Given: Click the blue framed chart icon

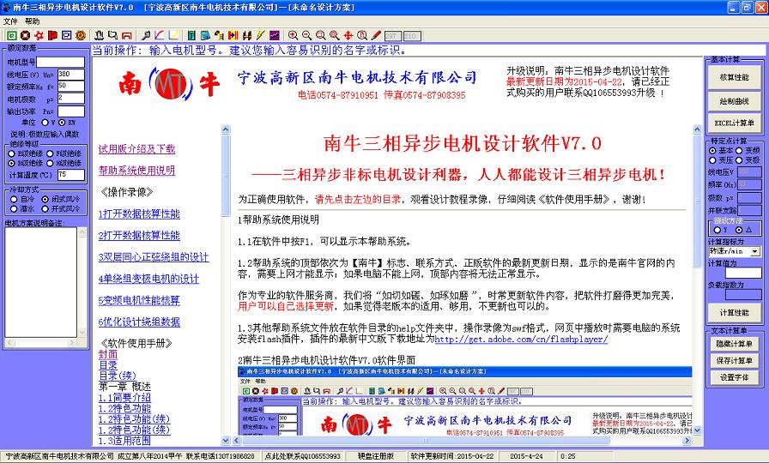Looking at the screenshot, I should (67, 35).
